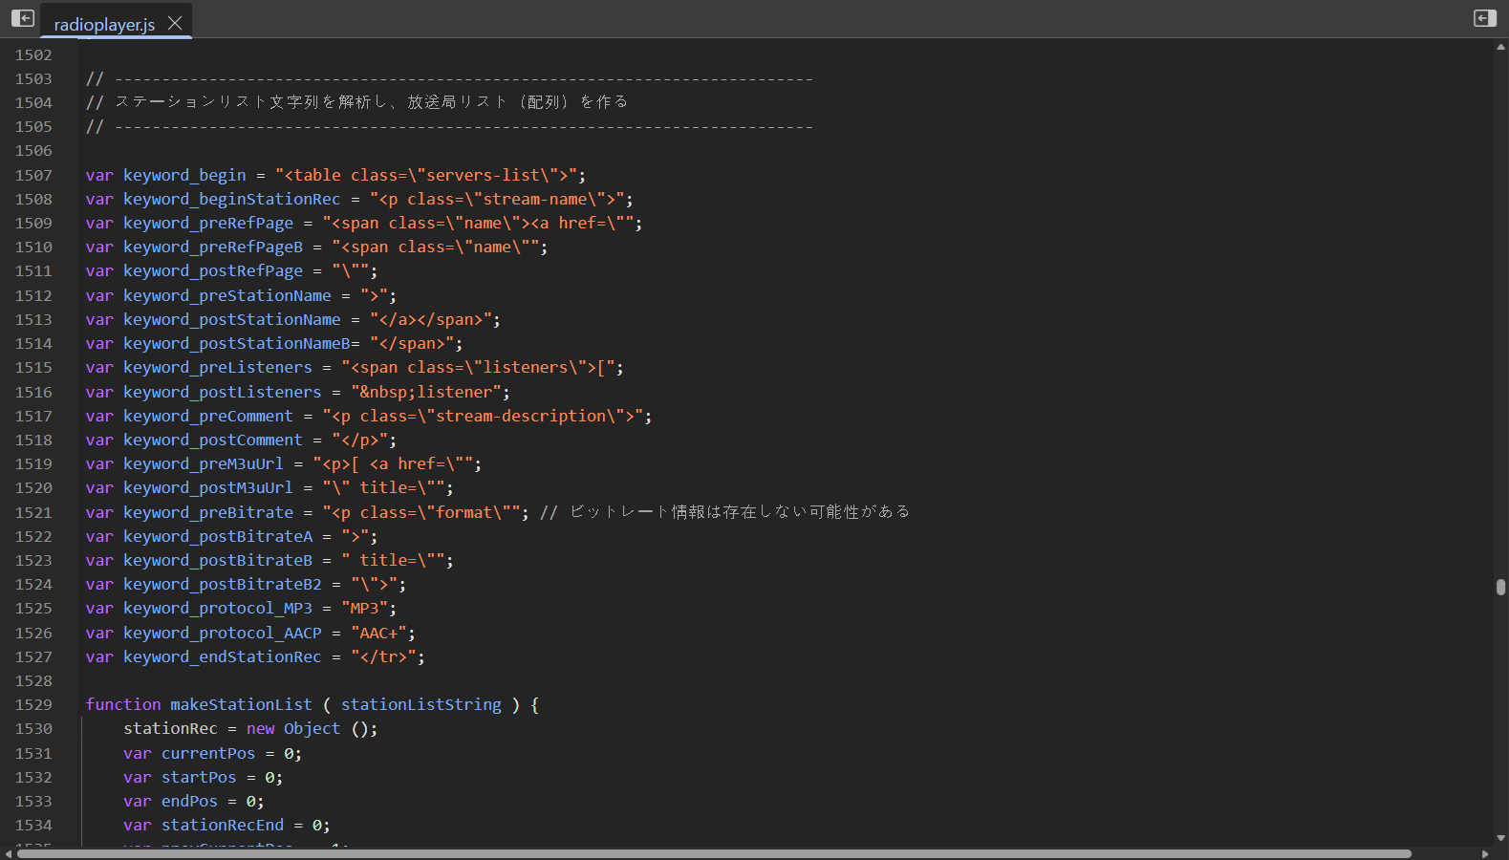
Task: Click the variable keyword_begin
Action: coord(184,175)
